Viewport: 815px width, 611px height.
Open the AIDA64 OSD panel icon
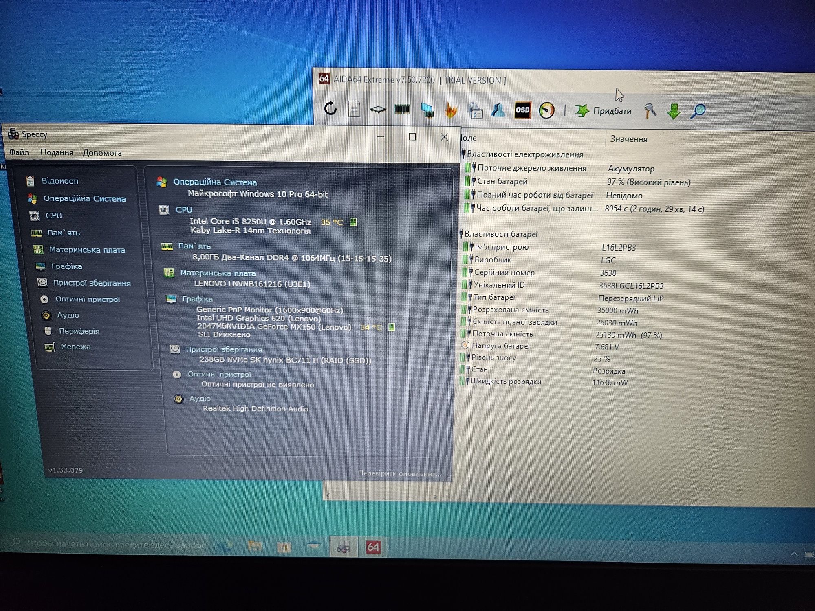point(522,110)
